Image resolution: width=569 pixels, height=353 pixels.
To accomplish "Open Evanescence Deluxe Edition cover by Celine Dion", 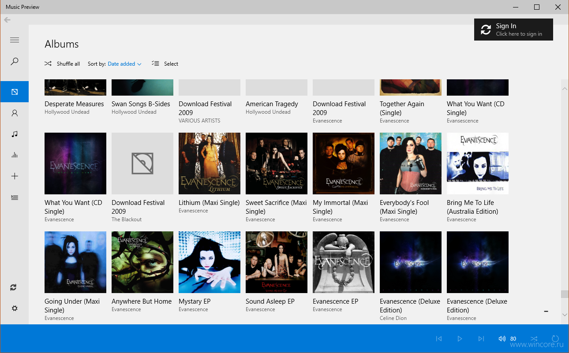I will 411,262.
